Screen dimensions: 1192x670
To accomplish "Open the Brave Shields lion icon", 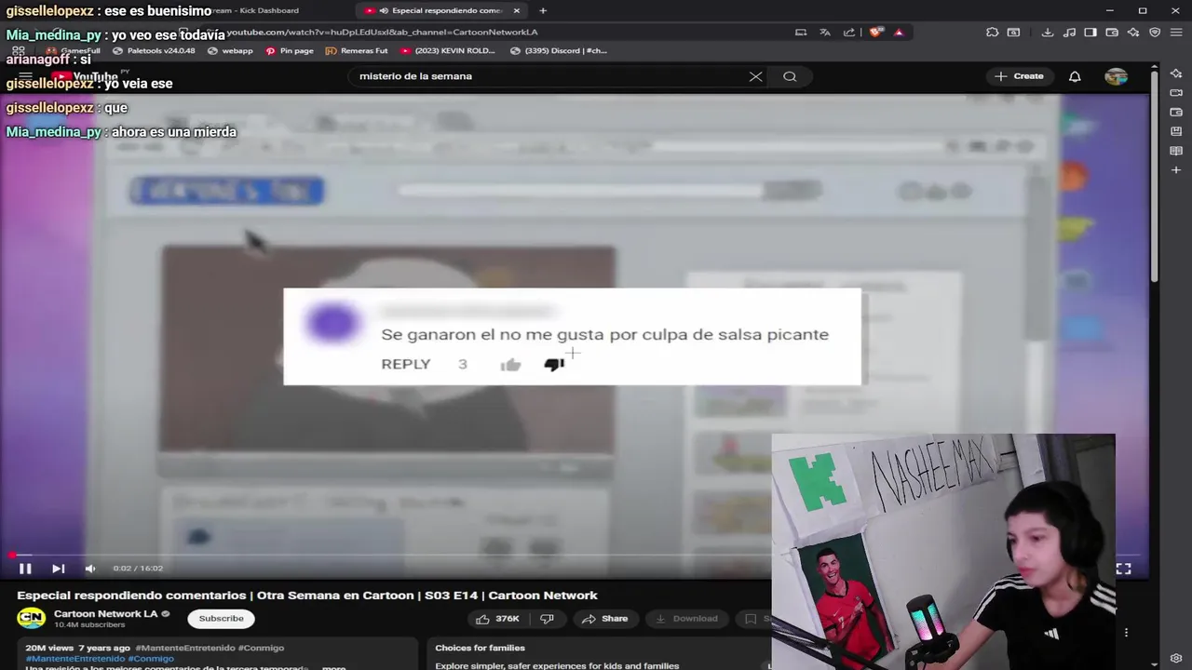I will [875, 32].
